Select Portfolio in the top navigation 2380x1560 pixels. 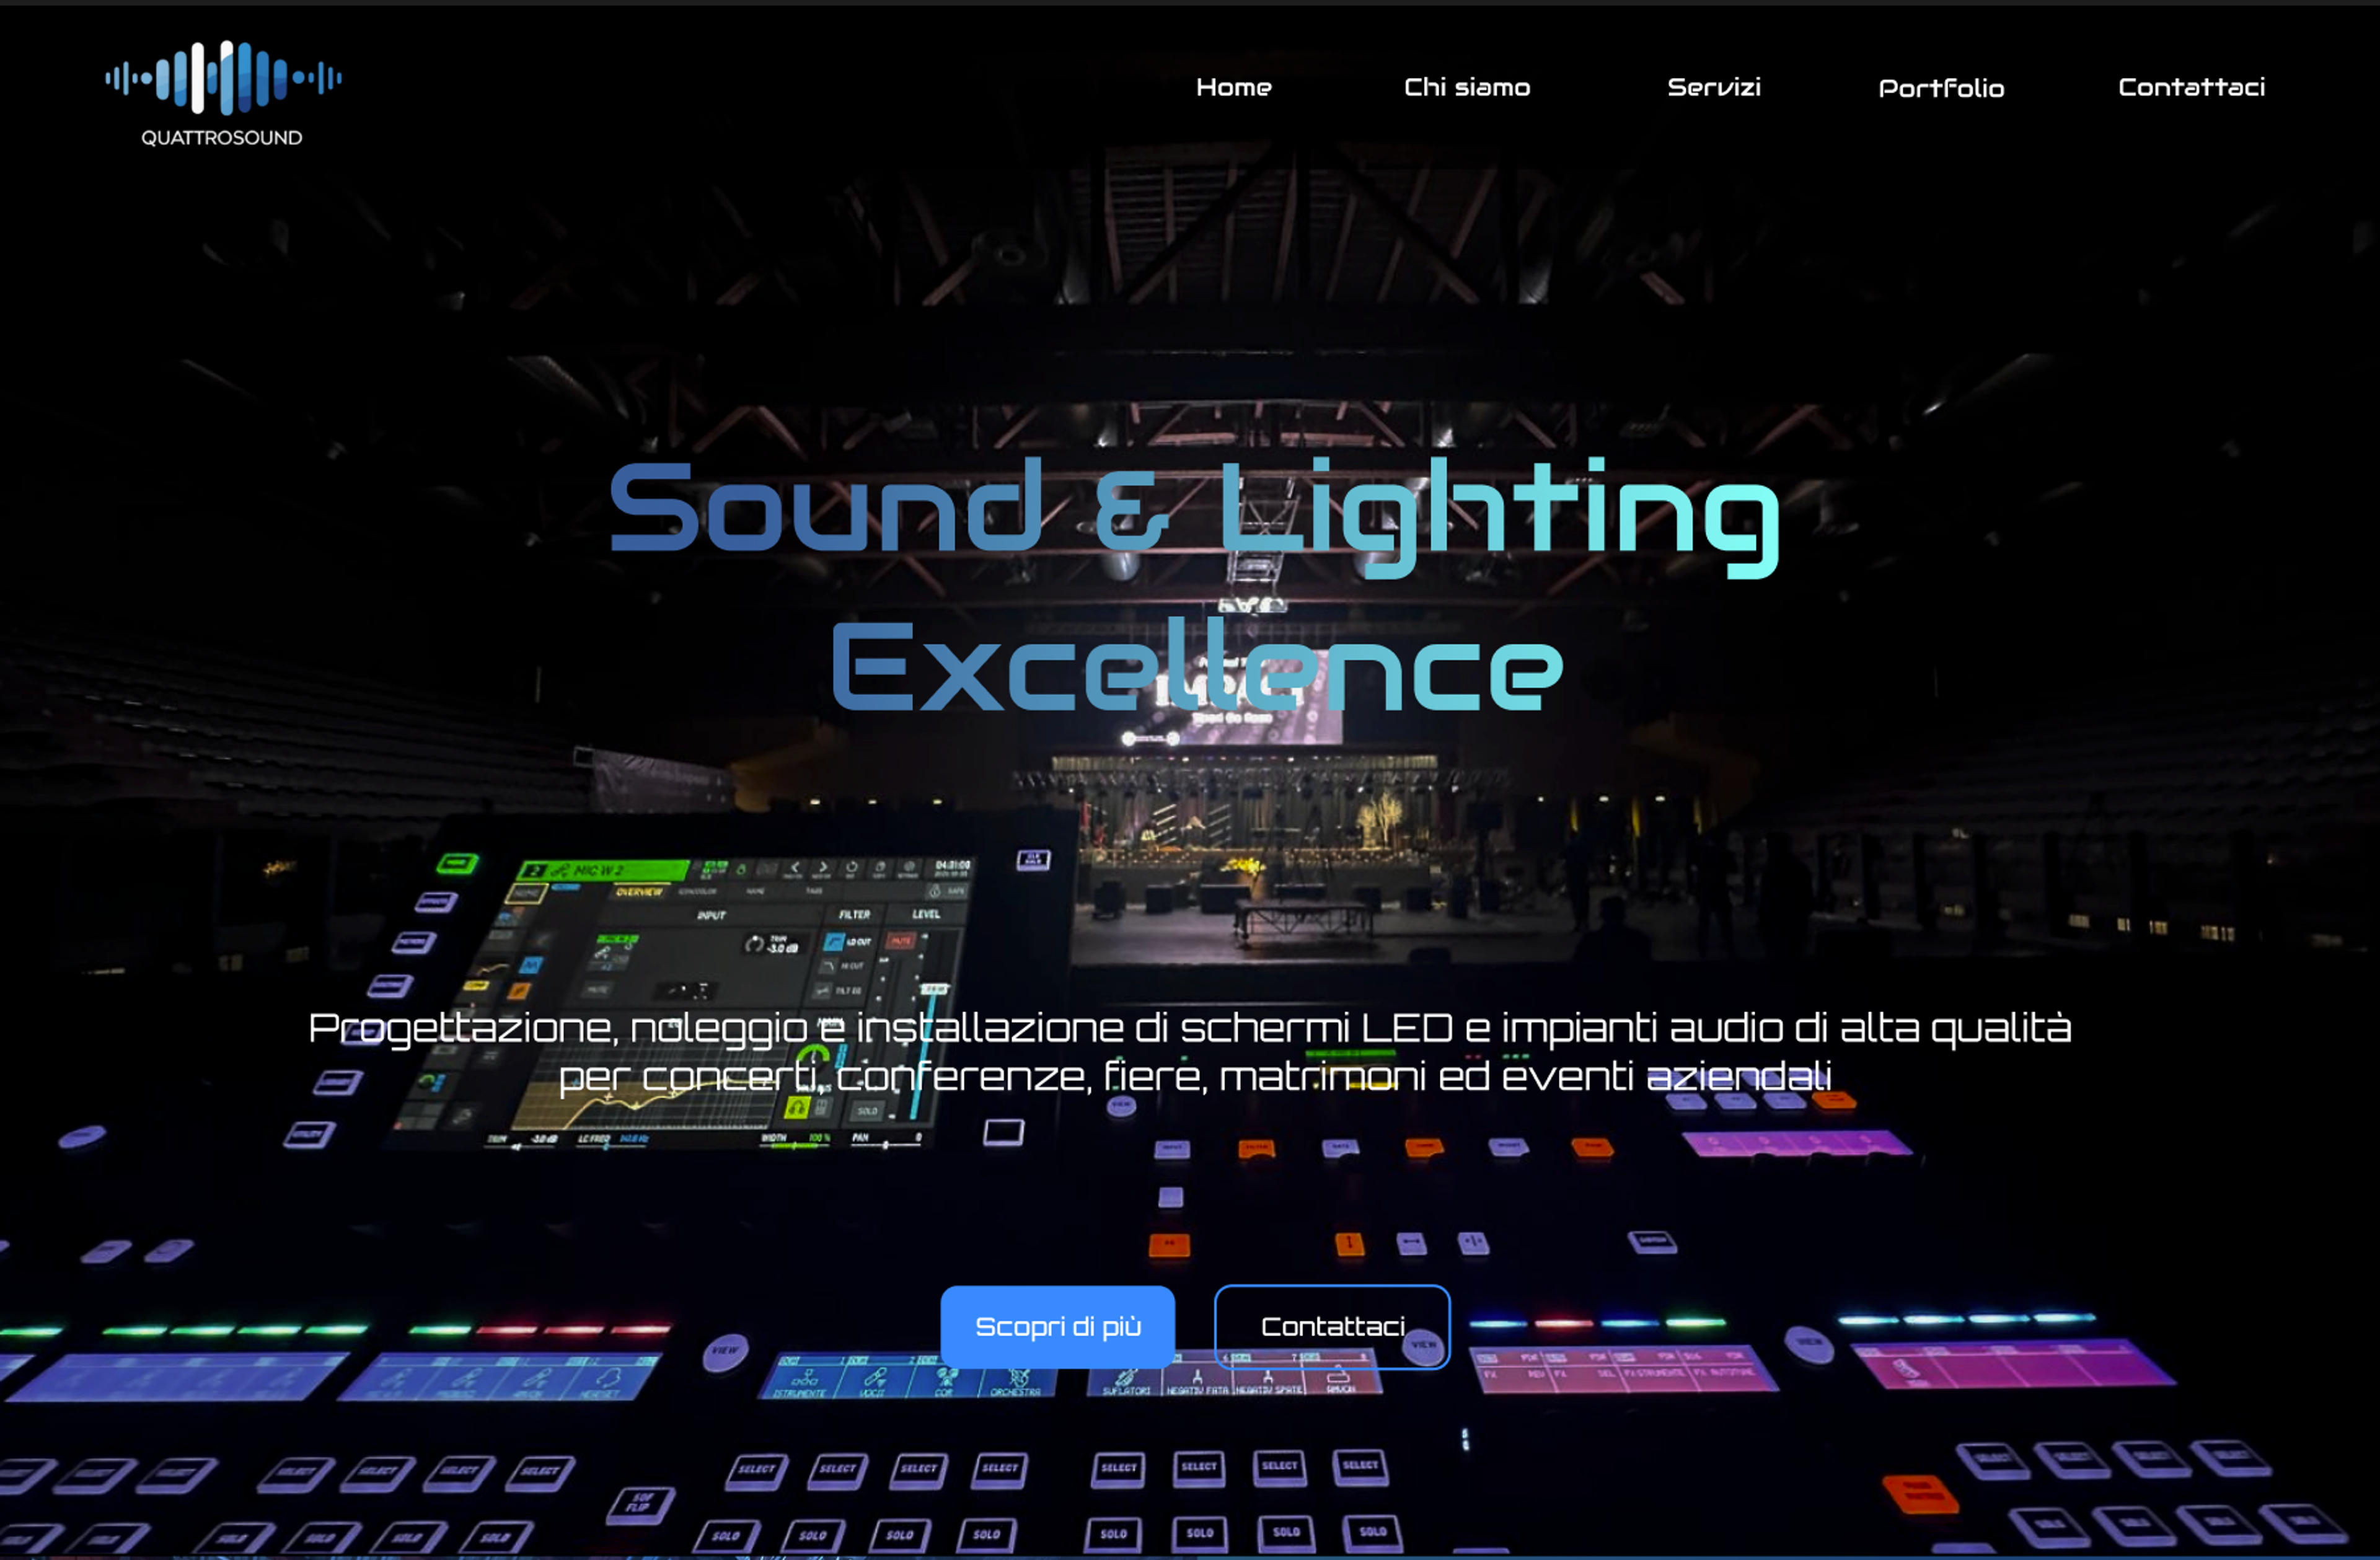1941,89
